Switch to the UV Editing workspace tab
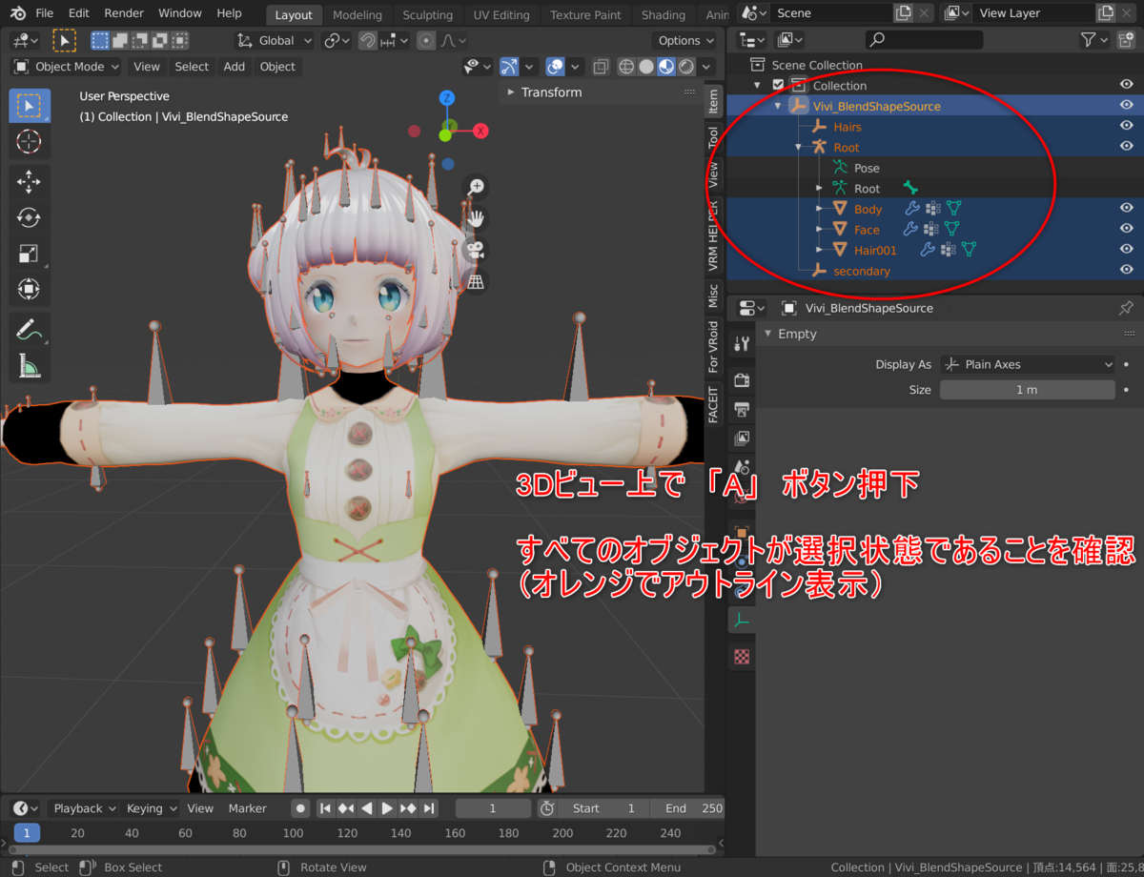This screenshot has height=877, width=1144. point(501,14)
